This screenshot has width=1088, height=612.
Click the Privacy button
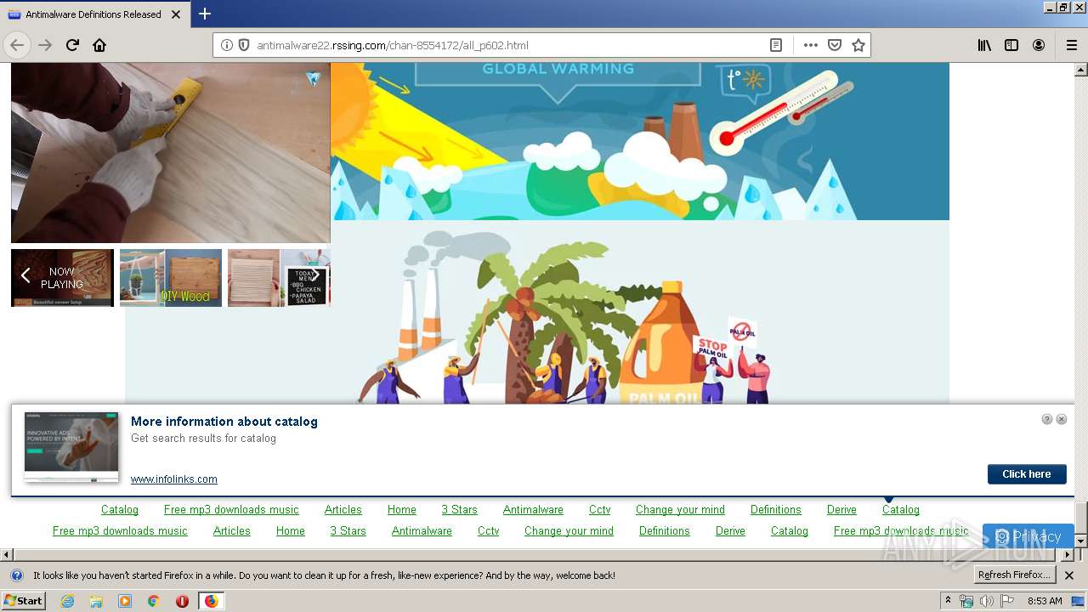(1028, 536)
